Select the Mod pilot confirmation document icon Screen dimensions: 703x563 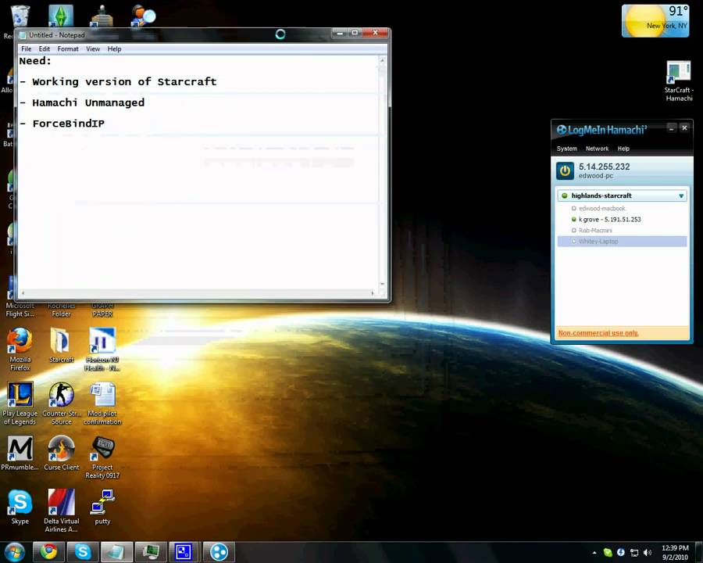click(x=102, y=403)
